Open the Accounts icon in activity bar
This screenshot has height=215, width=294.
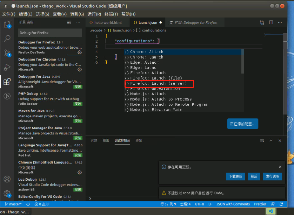(7, 179)
